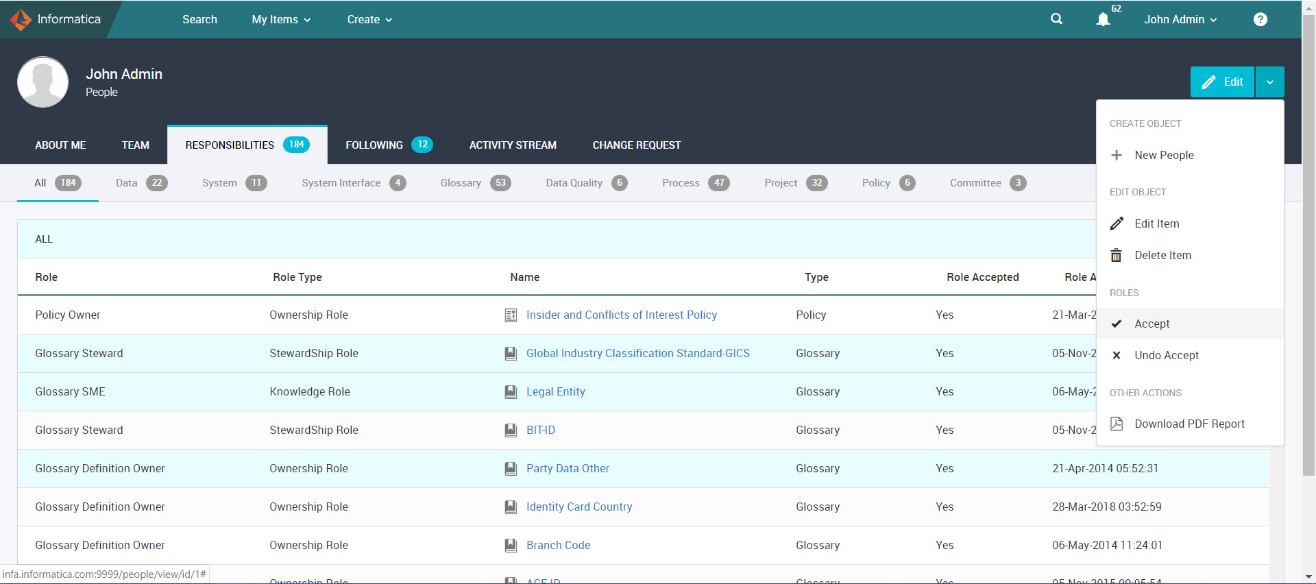
Task: Choose Delete Item from menu
Action: click(x=1190, y=255)
